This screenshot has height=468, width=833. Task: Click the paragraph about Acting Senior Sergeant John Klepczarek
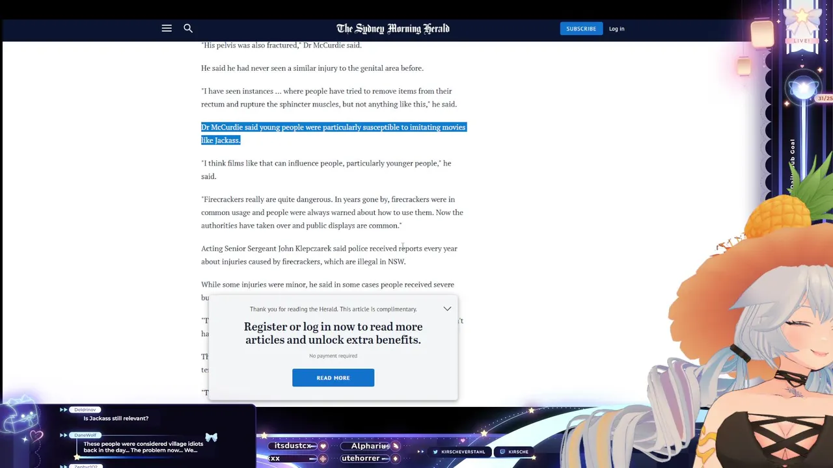329,255
